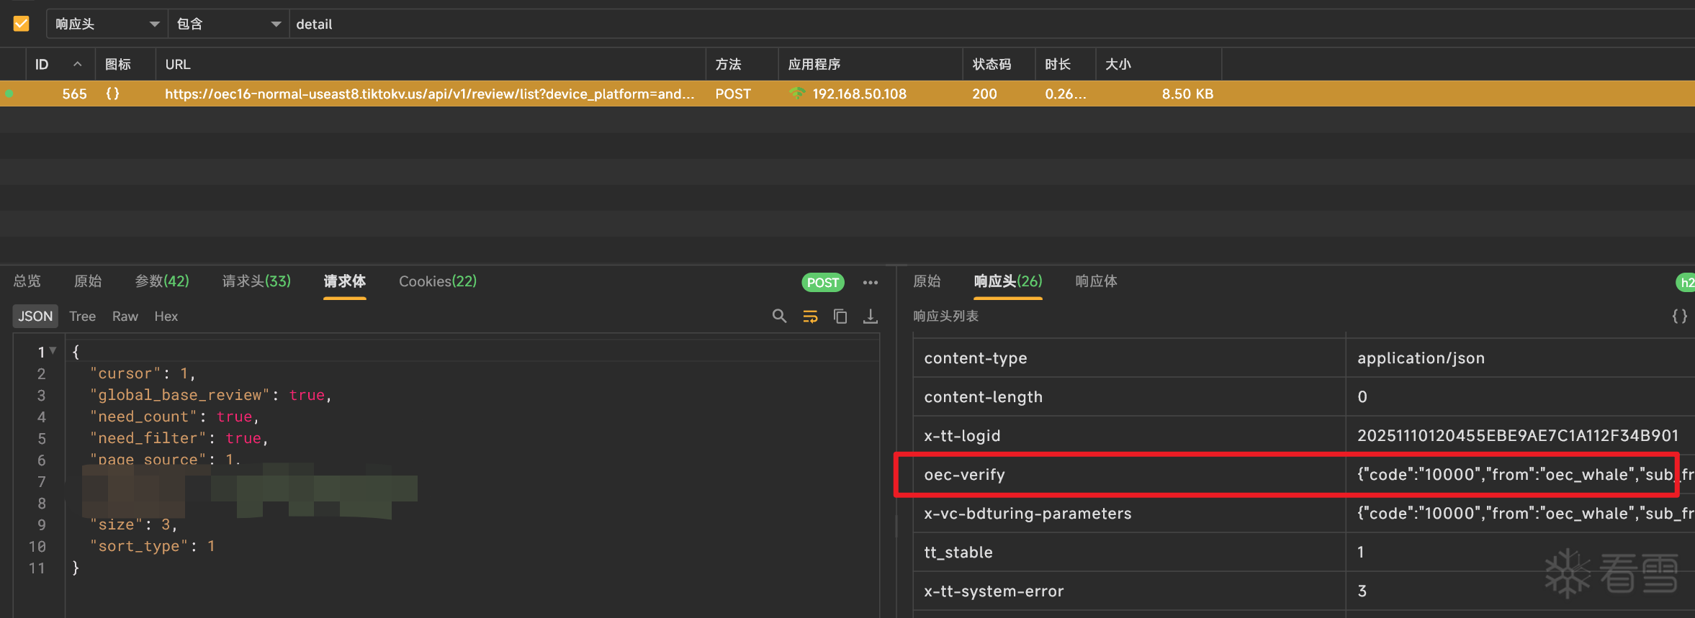Select the JSON body view

tap(35, 316)
